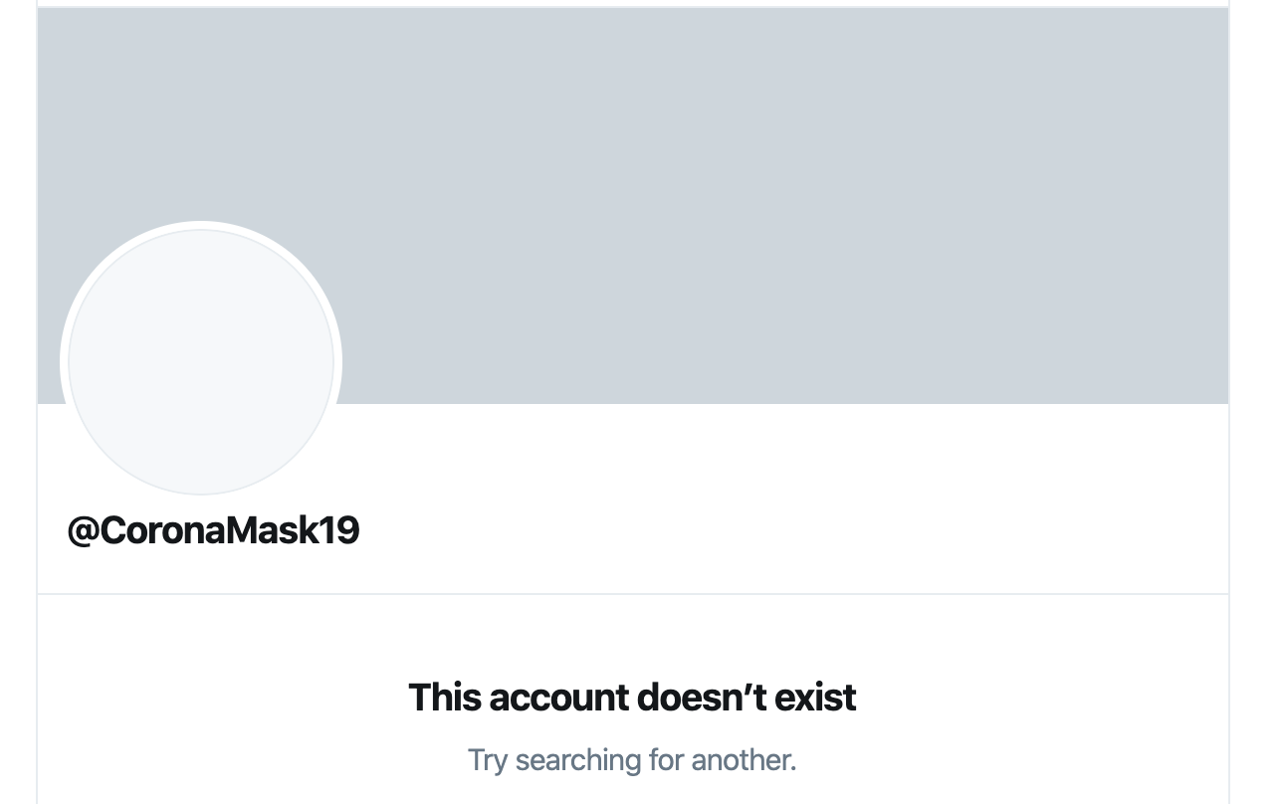Click the word "another." in the suggestion text
This screenshot has width=1284, height=804.
745,760
